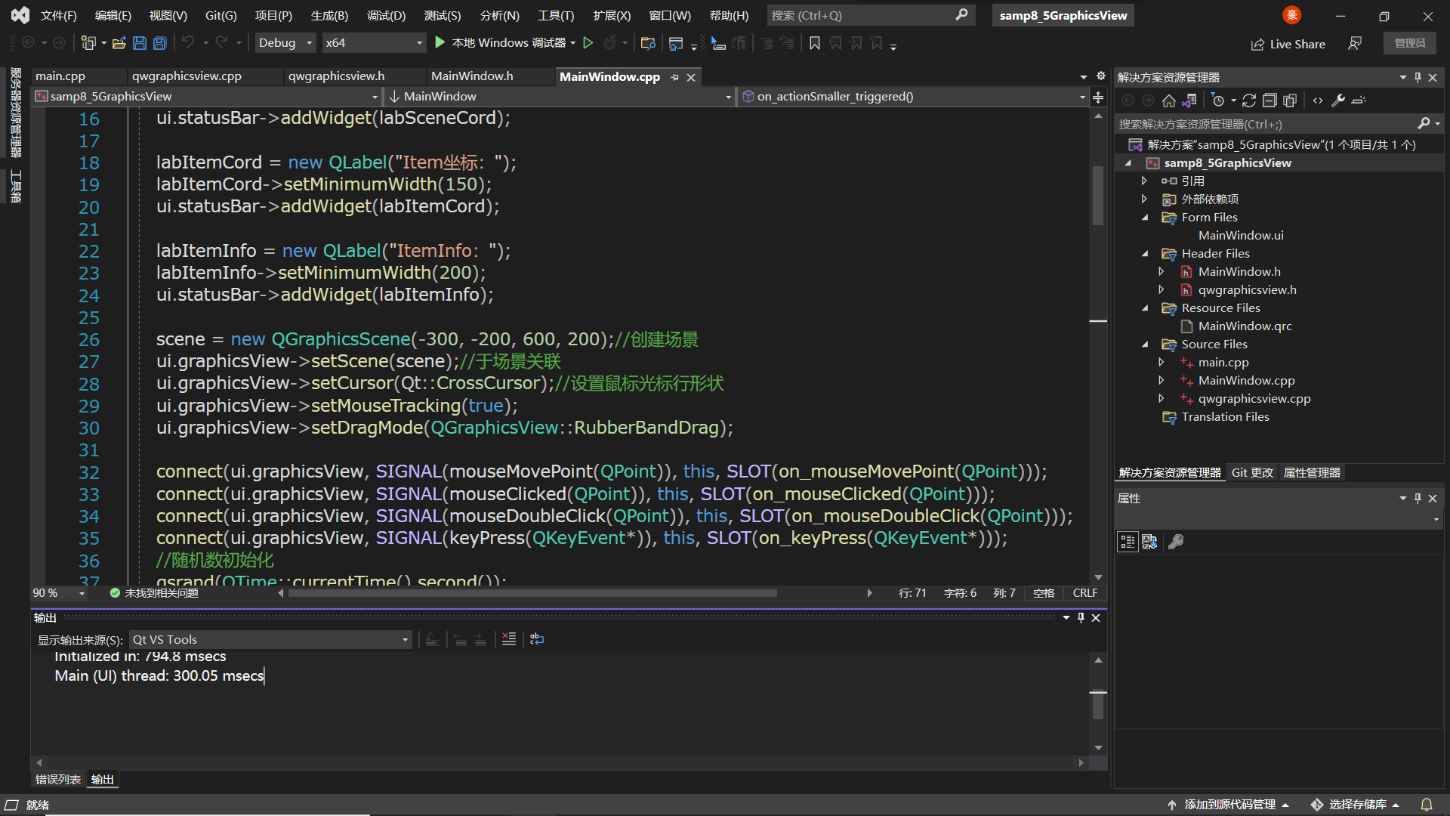Image resolution: width=1450 pixels, height=816 pixels.
Task: Collapse all items in Solution Explorer
Action: 1270,100
